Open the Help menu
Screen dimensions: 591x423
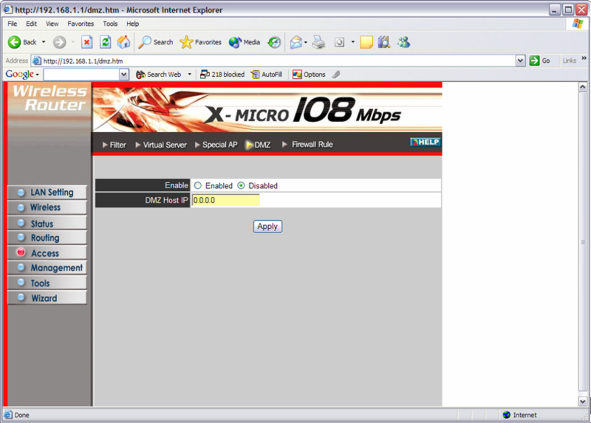132,24
